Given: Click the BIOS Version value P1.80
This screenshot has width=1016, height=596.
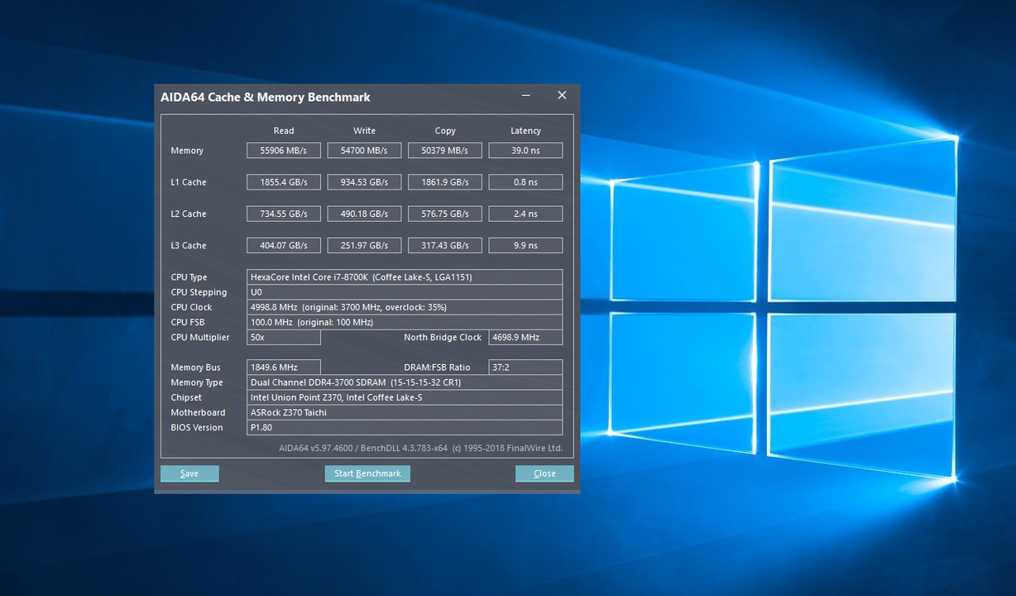Looking at the screenshot, I should 405,427.
